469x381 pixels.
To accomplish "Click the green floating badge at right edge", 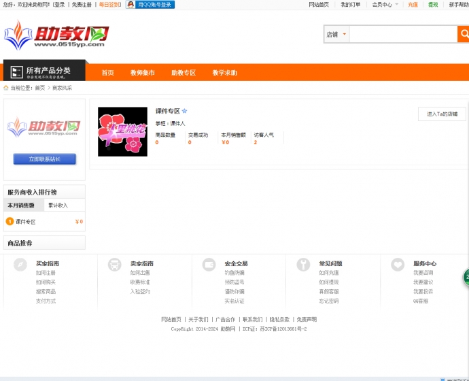I will pos(466,277).
